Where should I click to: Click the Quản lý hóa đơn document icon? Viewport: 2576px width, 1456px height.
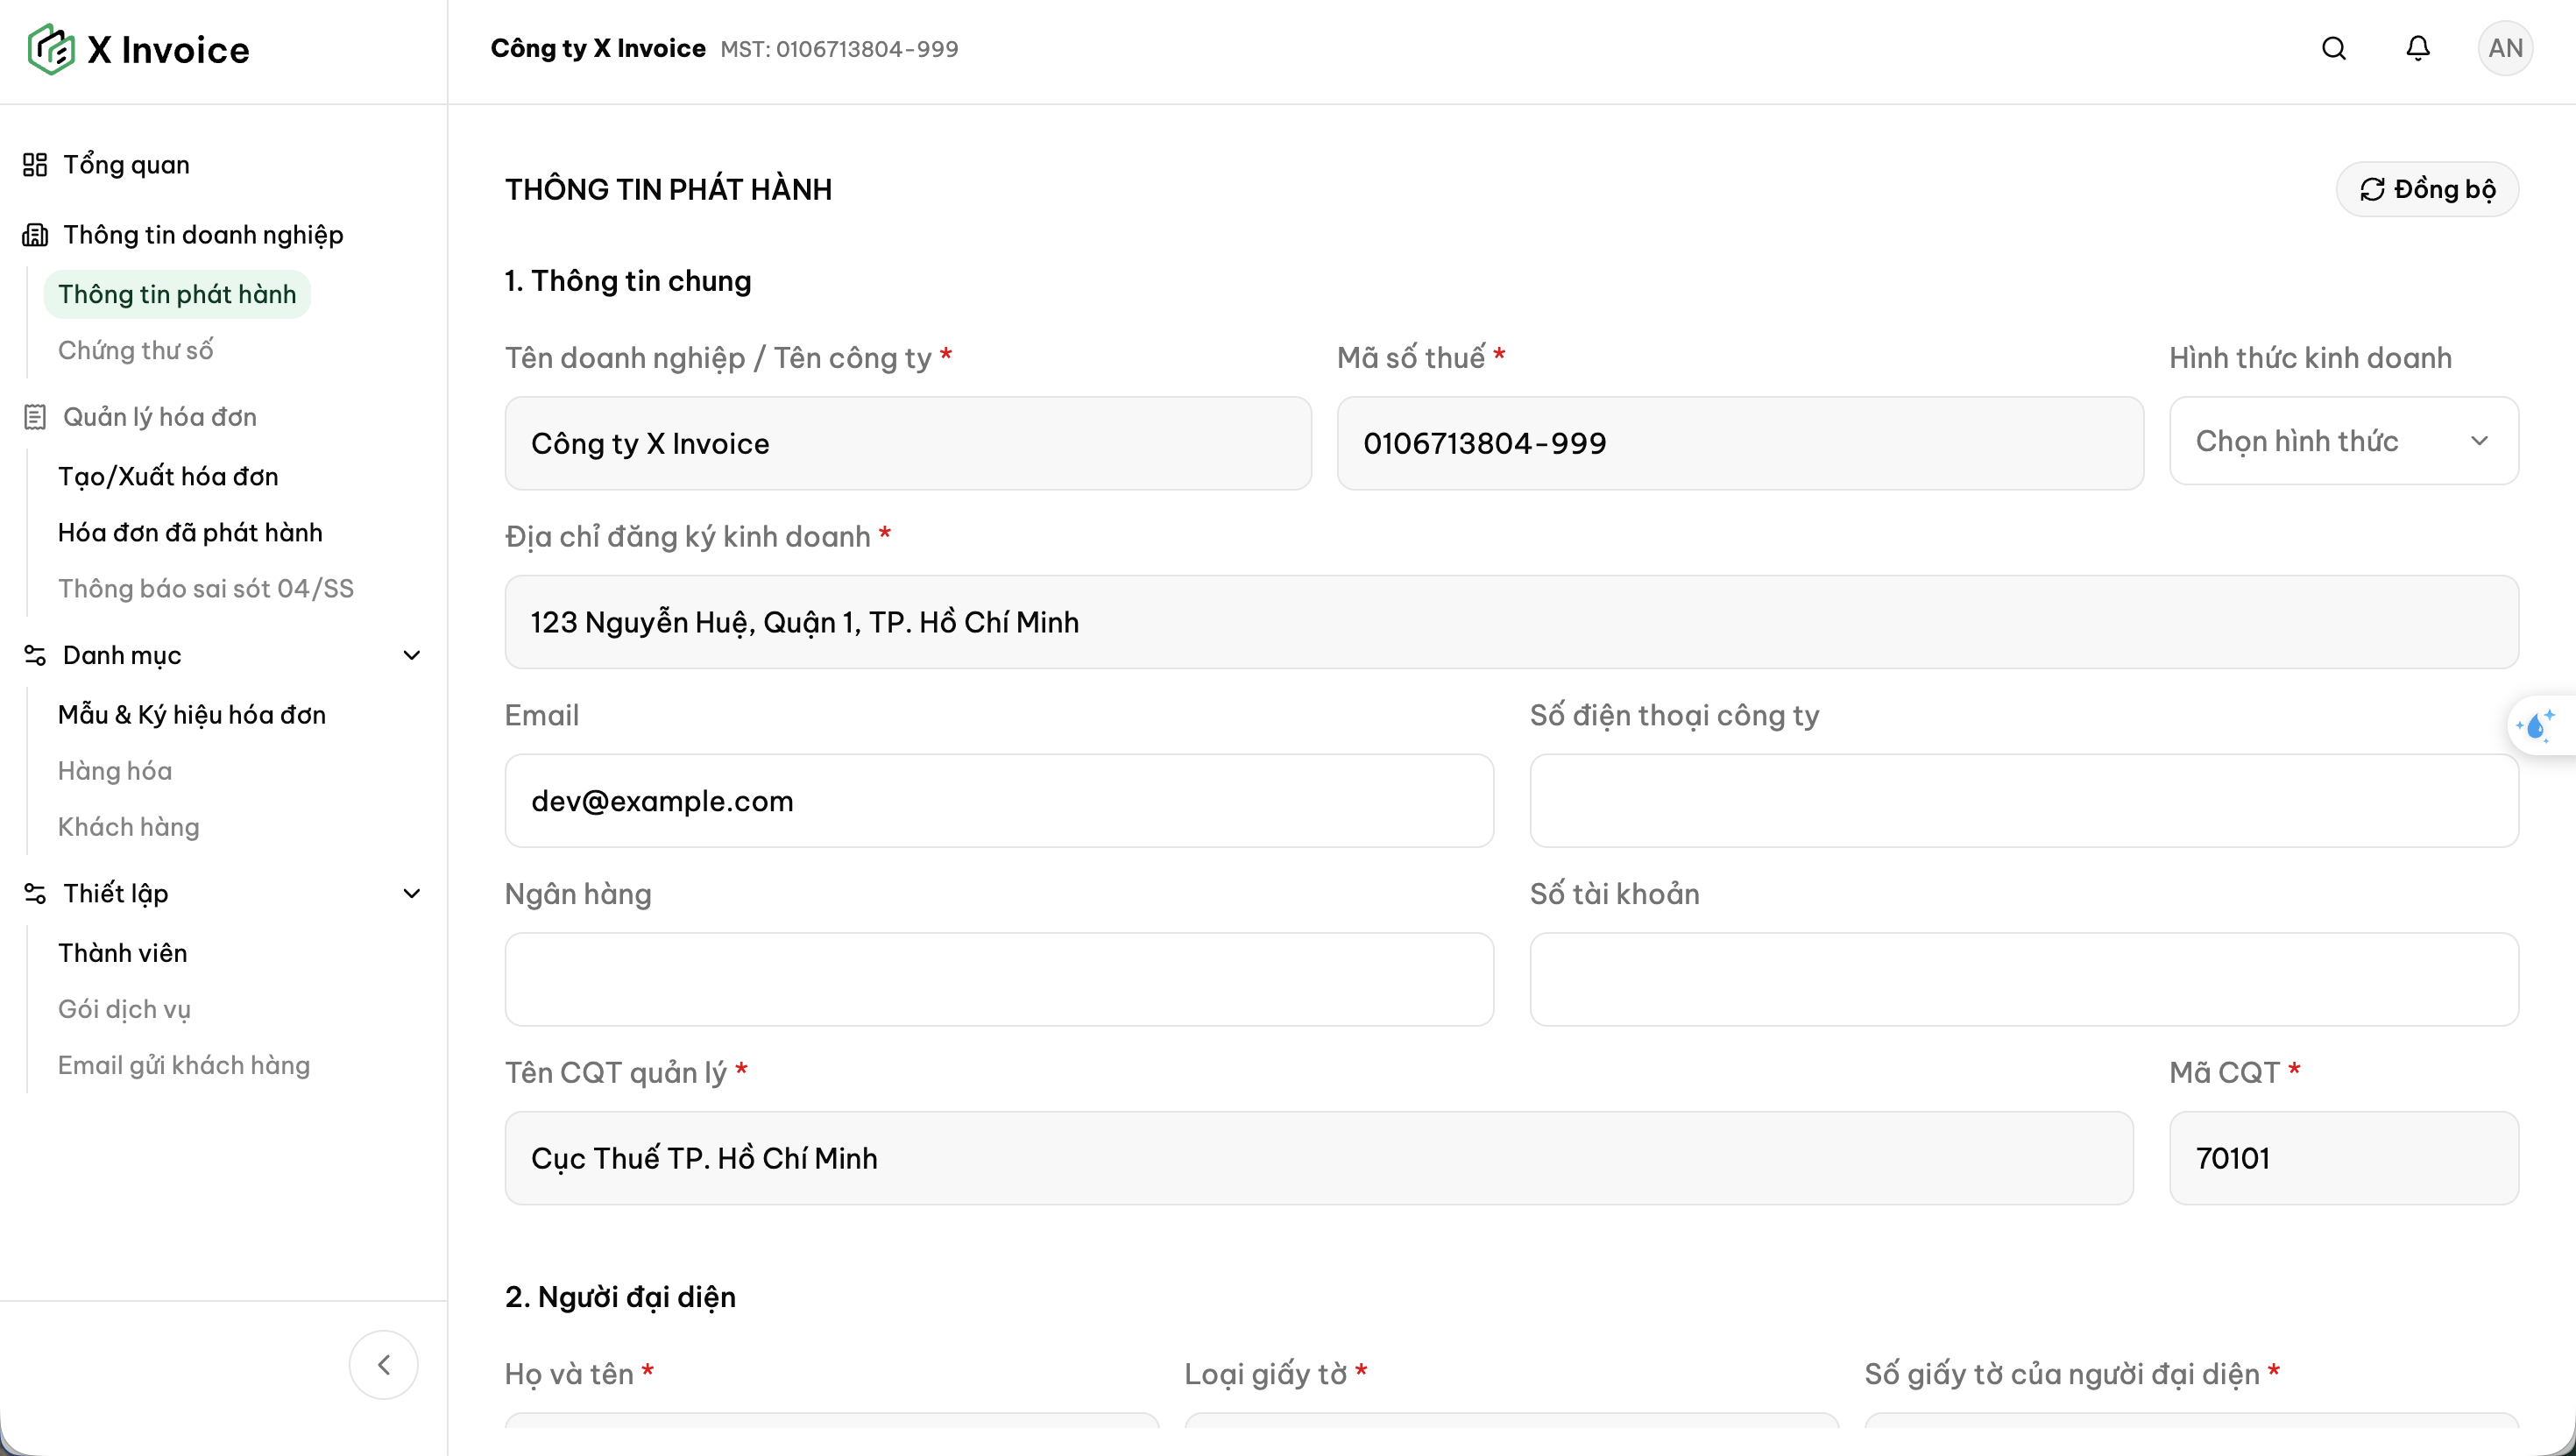point(35,417)
